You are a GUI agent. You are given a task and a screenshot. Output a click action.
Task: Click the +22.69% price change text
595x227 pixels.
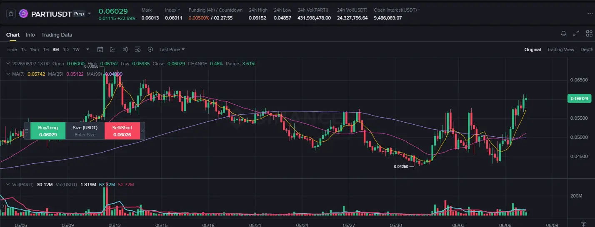127,18
